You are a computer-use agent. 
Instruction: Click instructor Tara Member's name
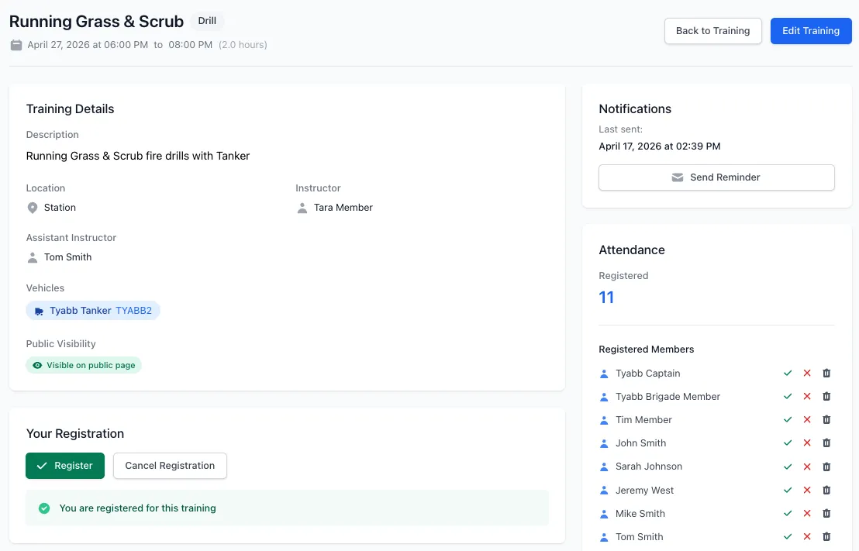click(x=343, y=208)
